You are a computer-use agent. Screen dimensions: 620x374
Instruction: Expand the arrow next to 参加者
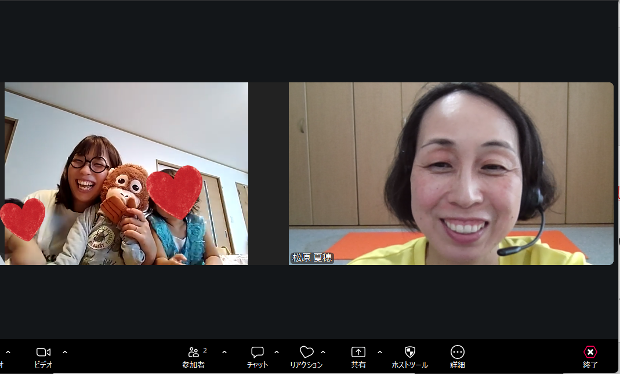224,352
